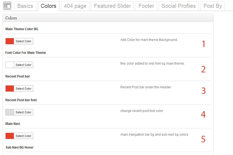Click the Colors section header bar
233x155 pixels.
click(108, 18)
